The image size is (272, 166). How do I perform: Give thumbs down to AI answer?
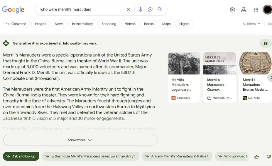click(x=269, y=156)
